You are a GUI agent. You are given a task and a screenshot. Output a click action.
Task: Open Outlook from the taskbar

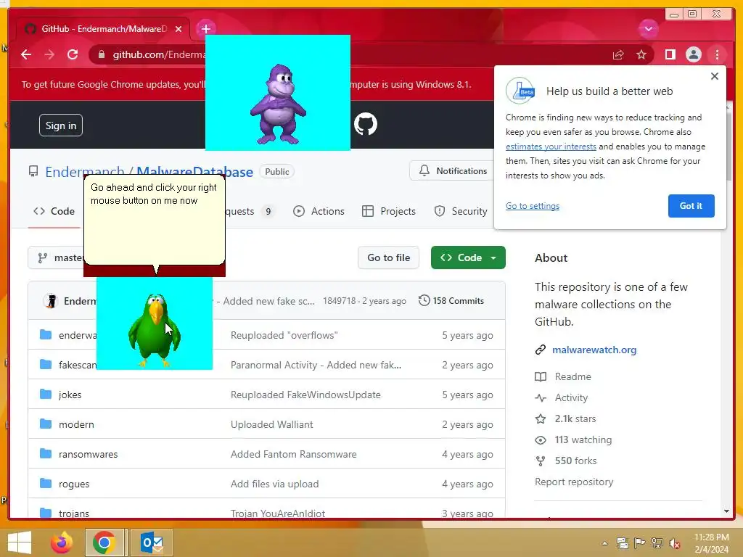tap(152, 542)
